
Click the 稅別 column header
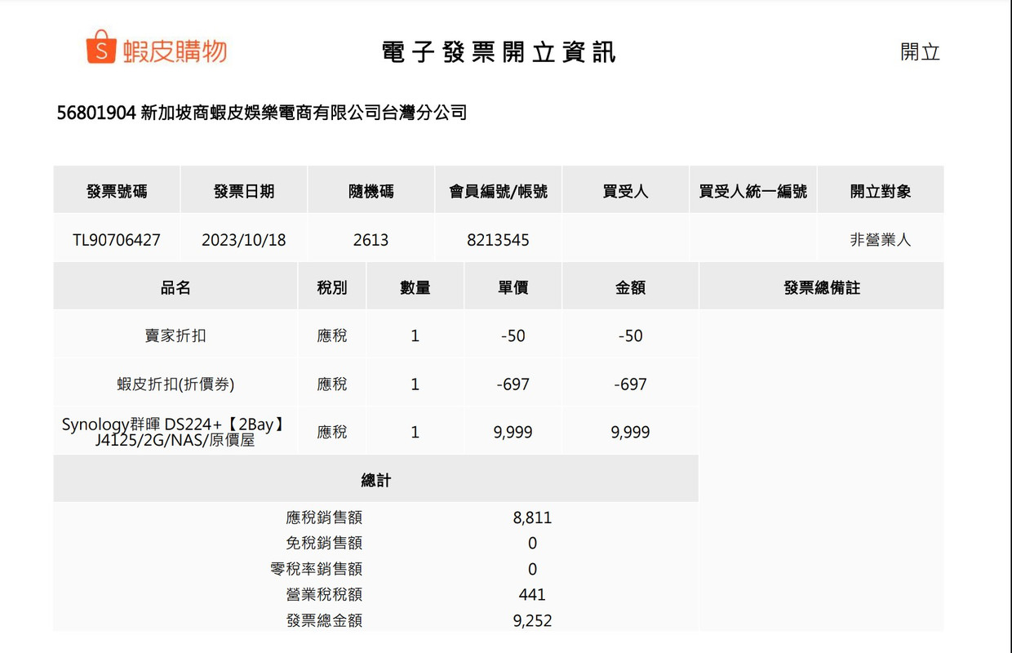pos(332,287)
